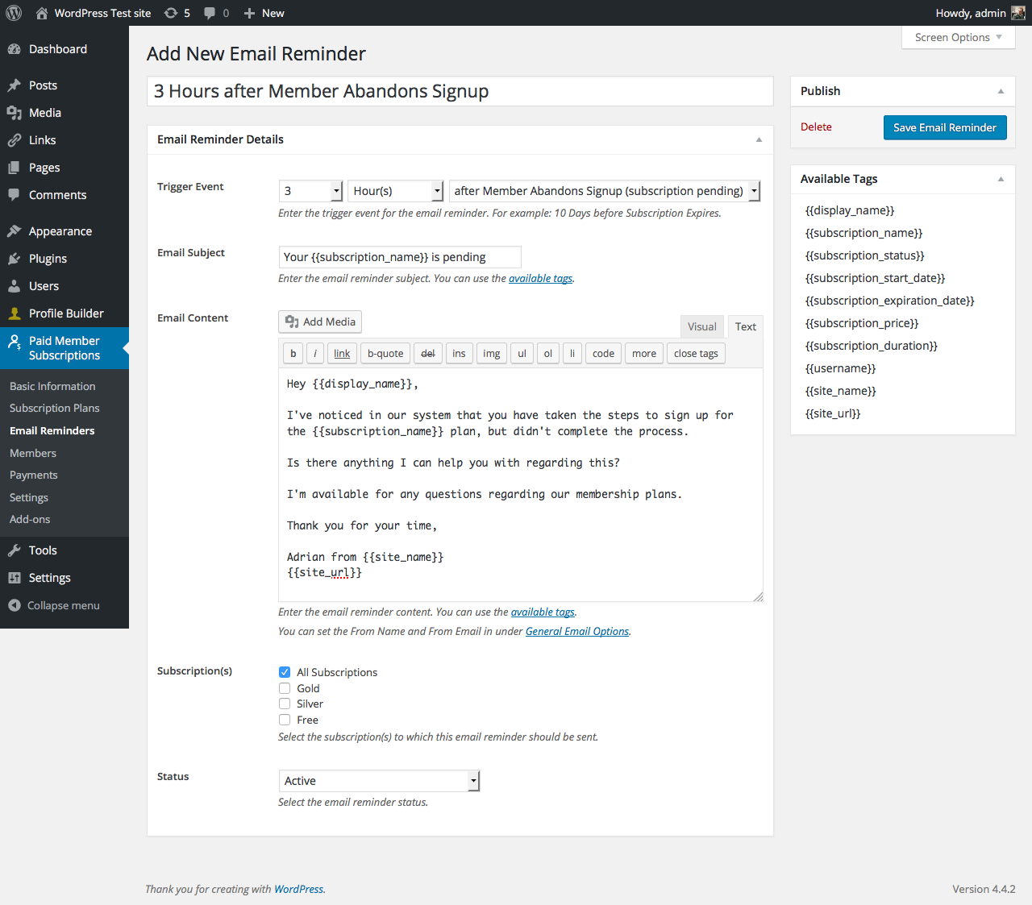The width and height of the screenshot is (1032, 905).
Task: Open the comments bubble icon in admin bar
Action: (x=210, y=13)
